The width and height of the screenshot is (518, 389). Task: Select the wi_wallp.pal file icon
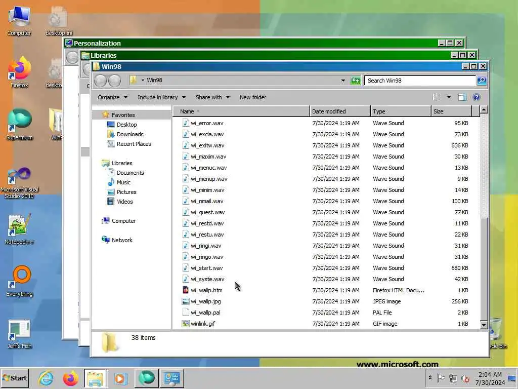coord(186,312)
